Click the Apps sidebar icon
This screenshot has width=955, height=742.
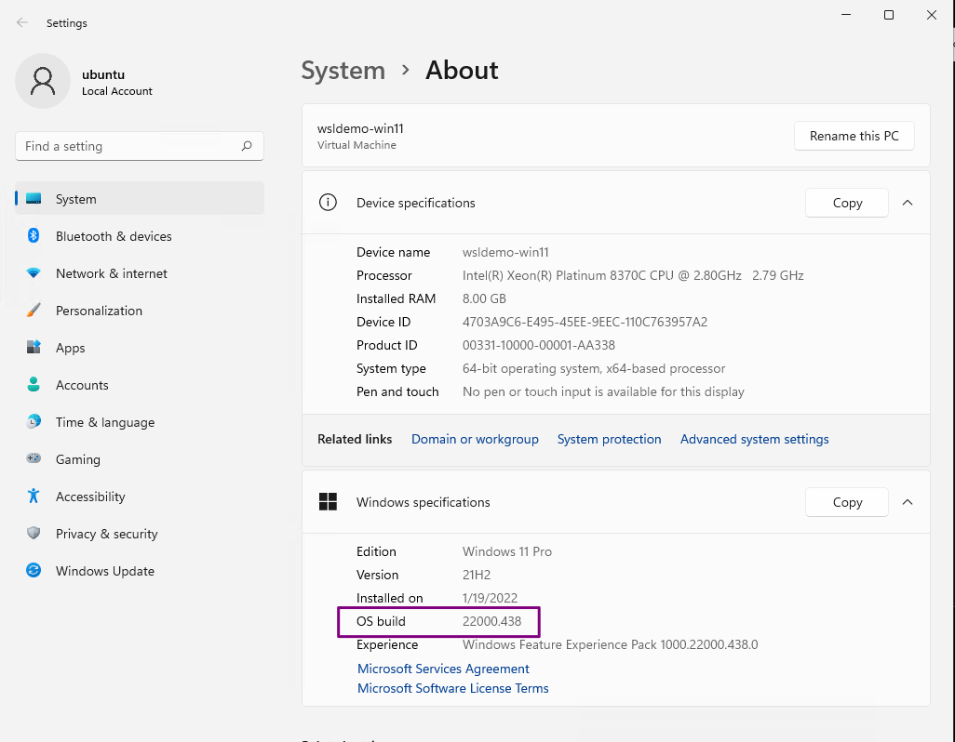[34, 348]
